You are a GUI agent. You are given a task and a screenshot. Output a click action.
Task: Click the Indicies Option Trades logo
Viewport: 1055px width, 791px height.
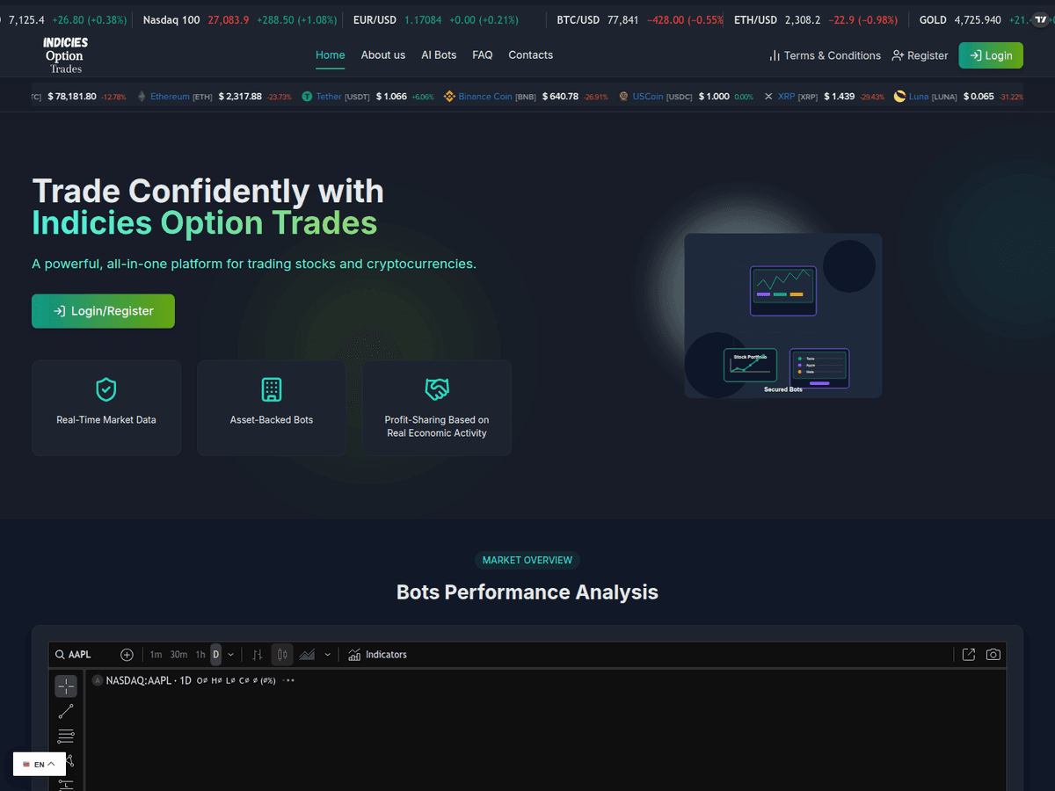click(x=65, y=55)
